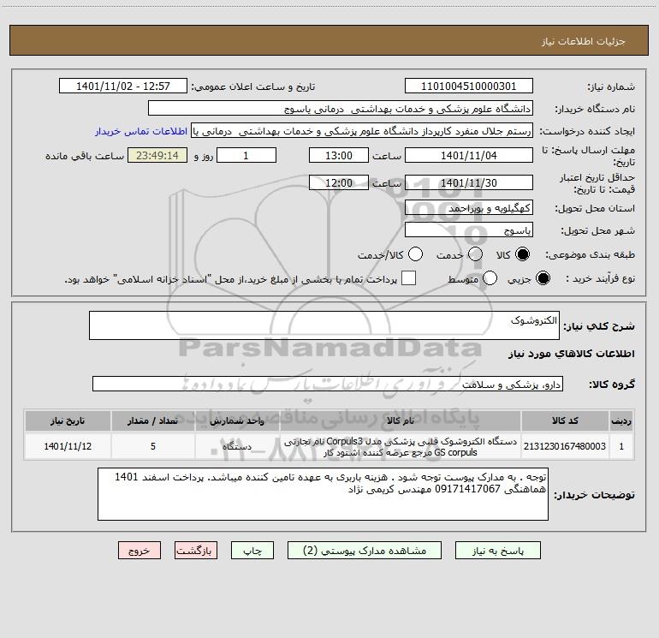Select the کالا radio button
Screen dimensions: 659x638
(522, 254)
